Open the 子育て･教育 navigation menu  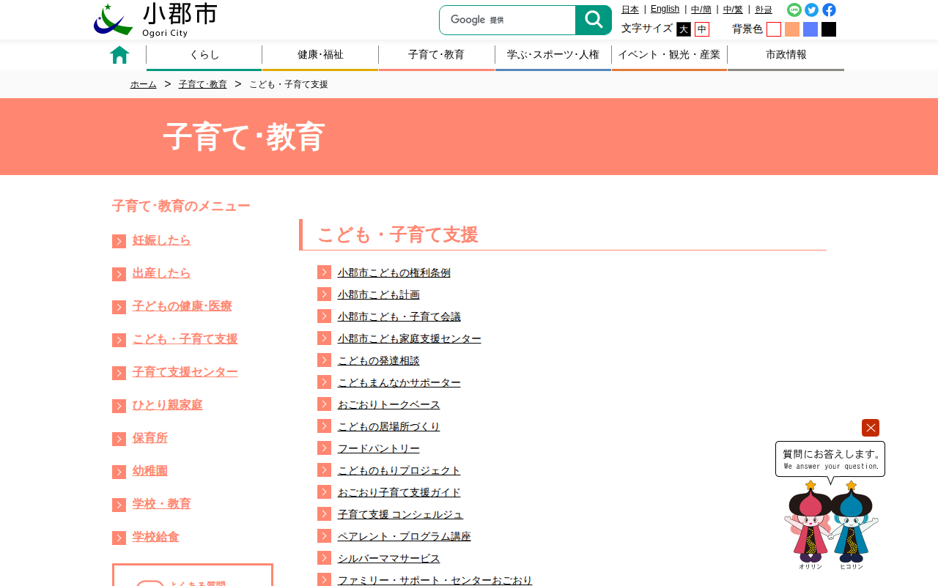(437, 55)
